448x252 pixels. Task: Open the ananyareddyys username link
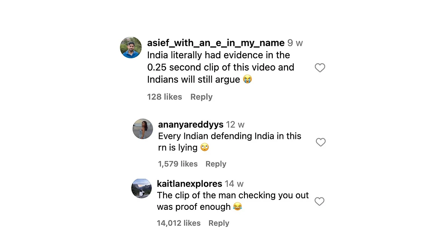click(x=191, y=124)
